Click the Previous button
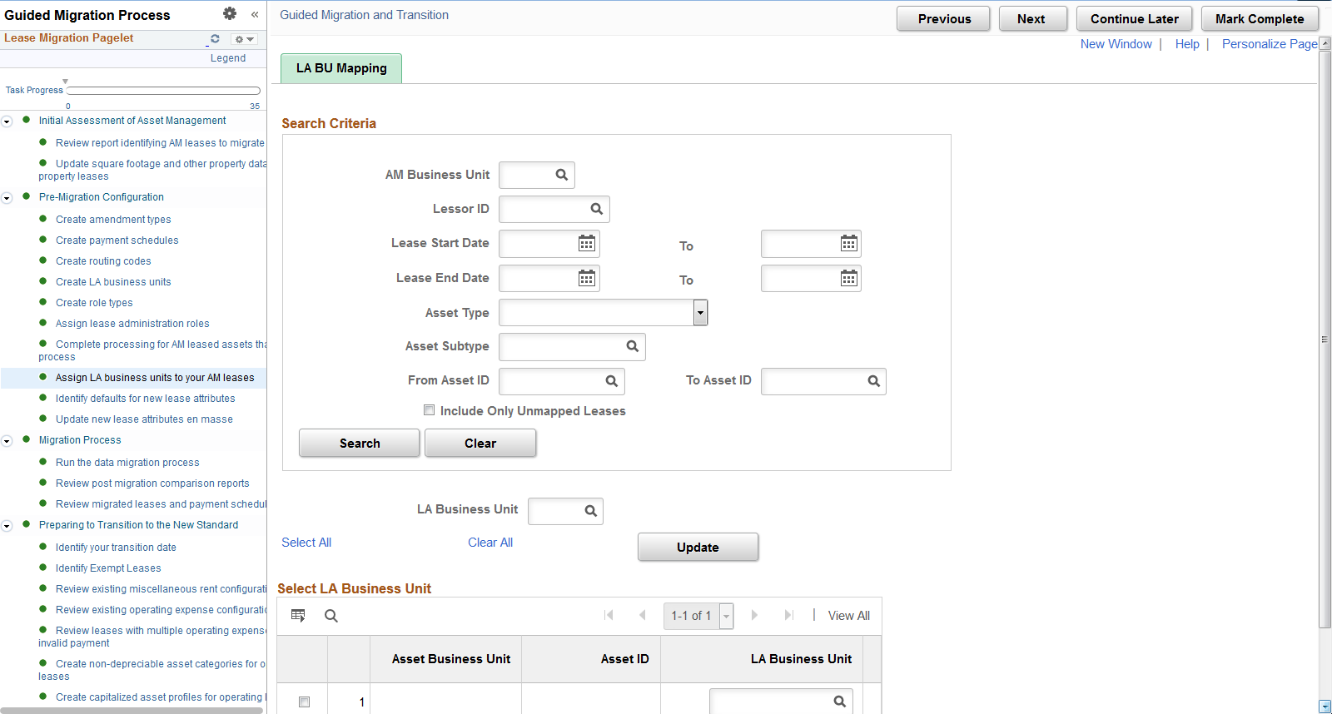Image resolution: width=1332 pixels, height=714 pixels. (944, 19)
